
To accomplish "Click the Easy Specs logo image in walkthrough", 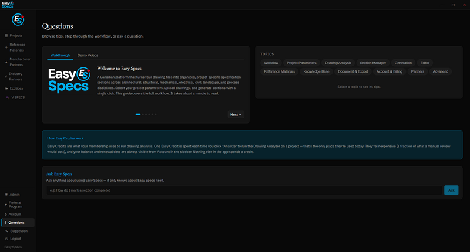I will click(x=69, y=80).
